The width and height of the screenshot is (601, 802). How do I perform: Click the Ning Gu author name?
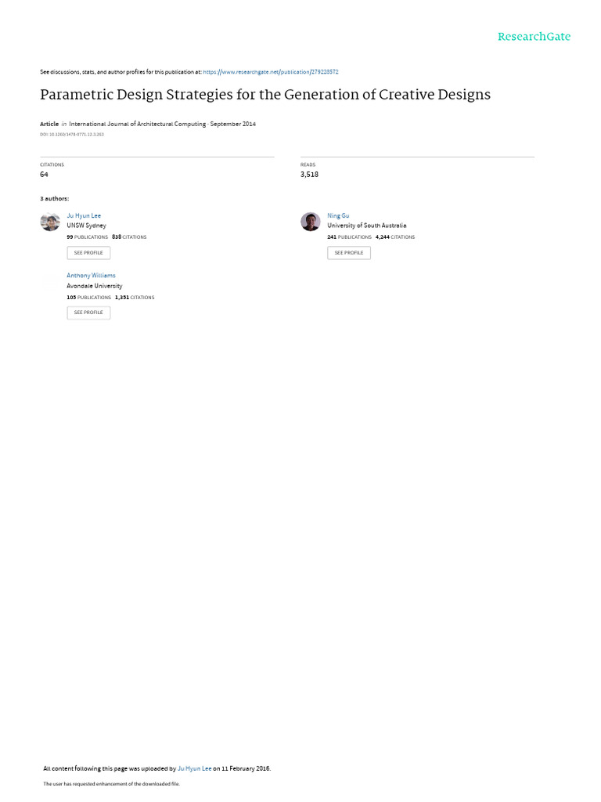point(338,216)
